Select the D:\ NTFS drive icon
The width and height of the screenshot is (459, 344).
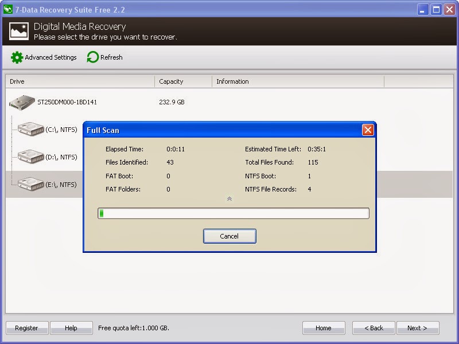click(x=31, y=157)
